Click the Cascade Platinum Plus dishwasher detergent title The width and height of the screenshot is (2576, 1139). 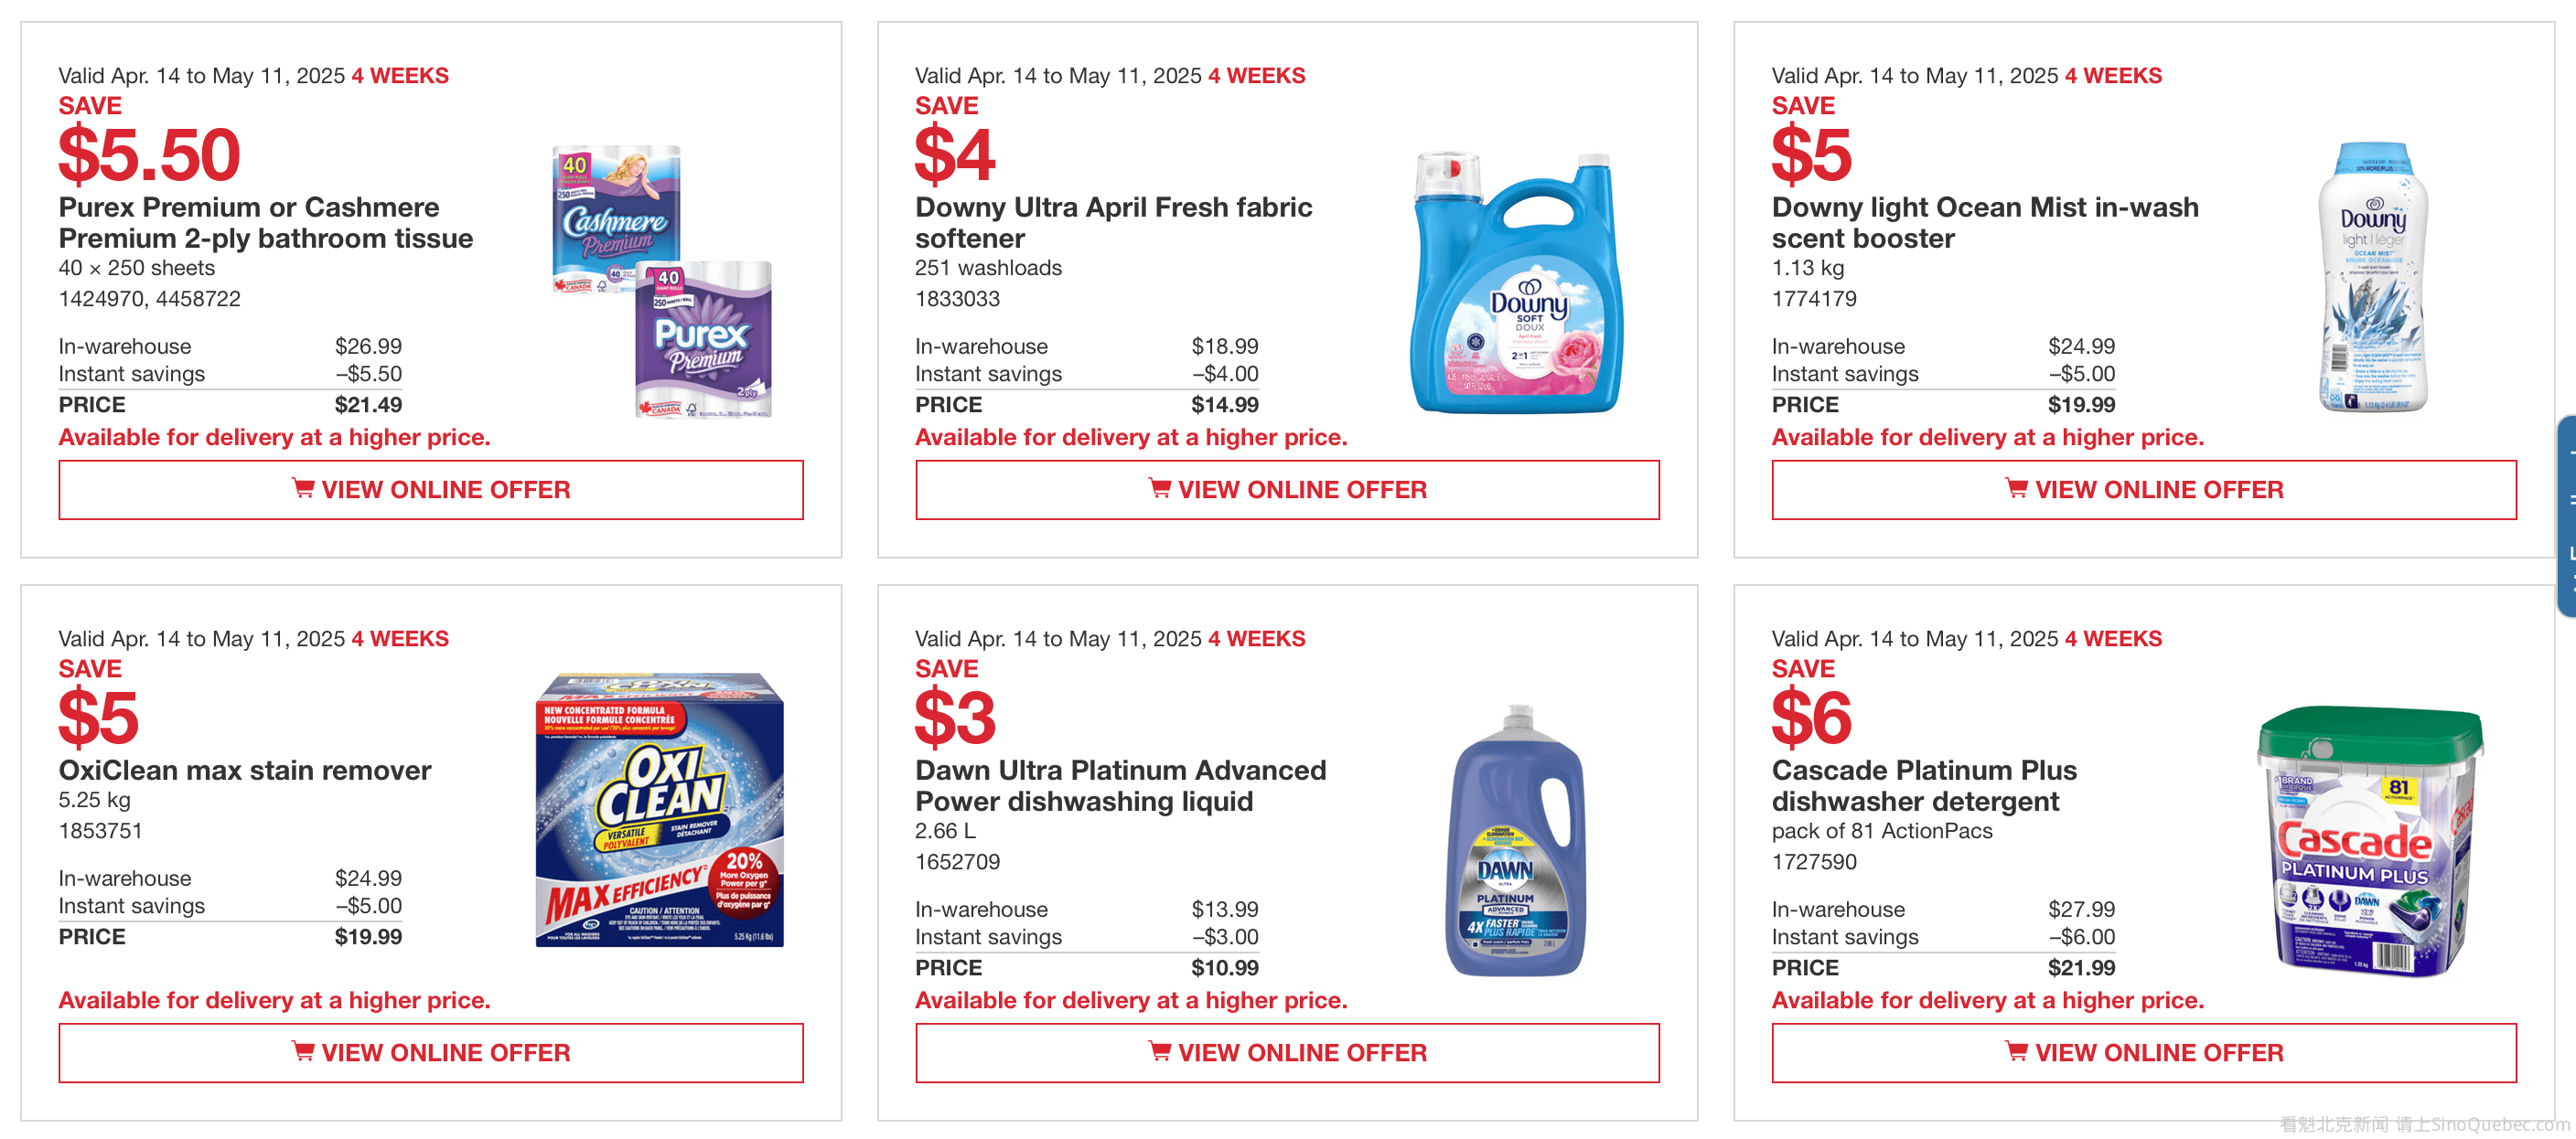tap(1923, 785)
